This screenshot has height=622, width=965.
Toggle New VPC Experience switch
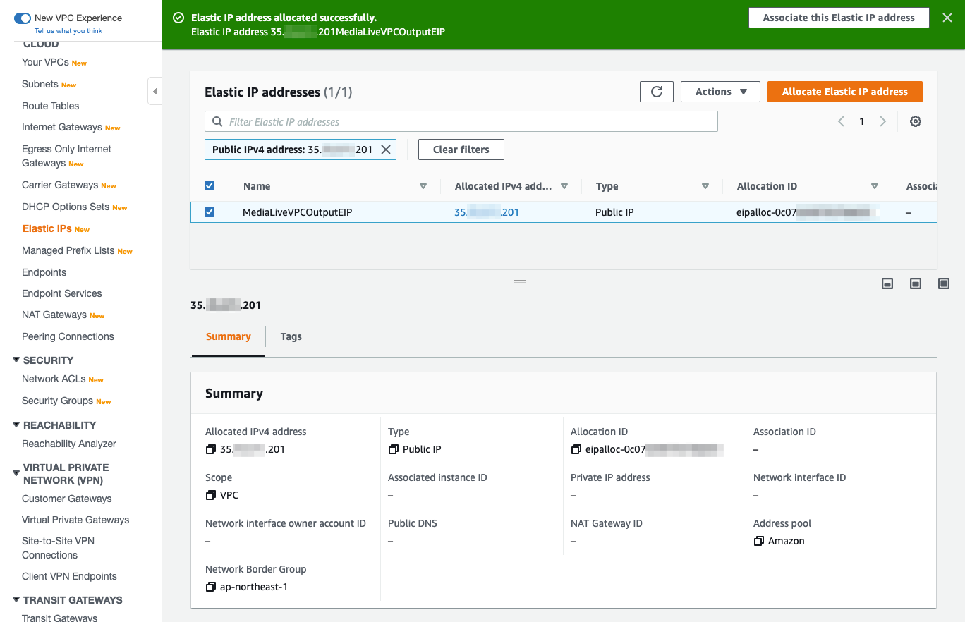(23, 18)
